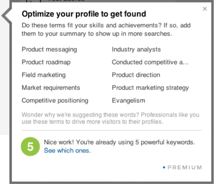The width and height of the screenshot is (214, 184).
Task: Select the 'Product roadmap' keyword
Action: pos(46,62)
